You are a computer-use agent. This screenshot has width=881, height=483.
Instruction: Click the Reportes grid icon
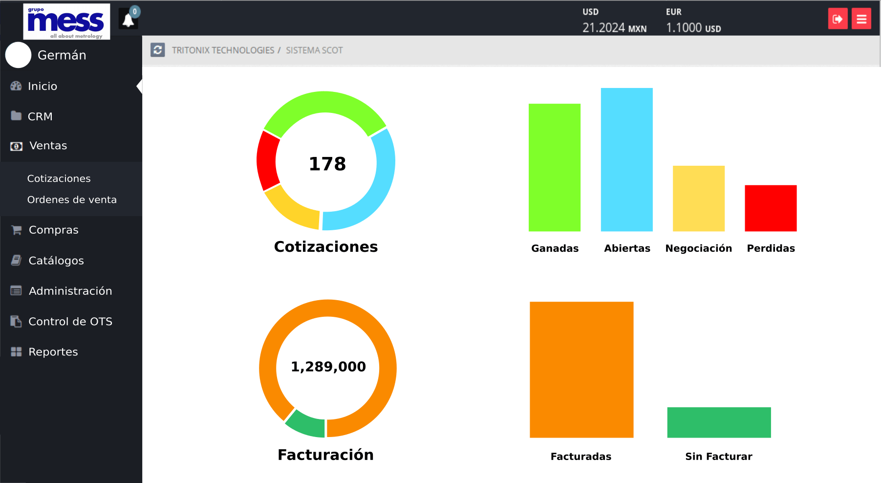pyautogui.click(x=16, y=351)
